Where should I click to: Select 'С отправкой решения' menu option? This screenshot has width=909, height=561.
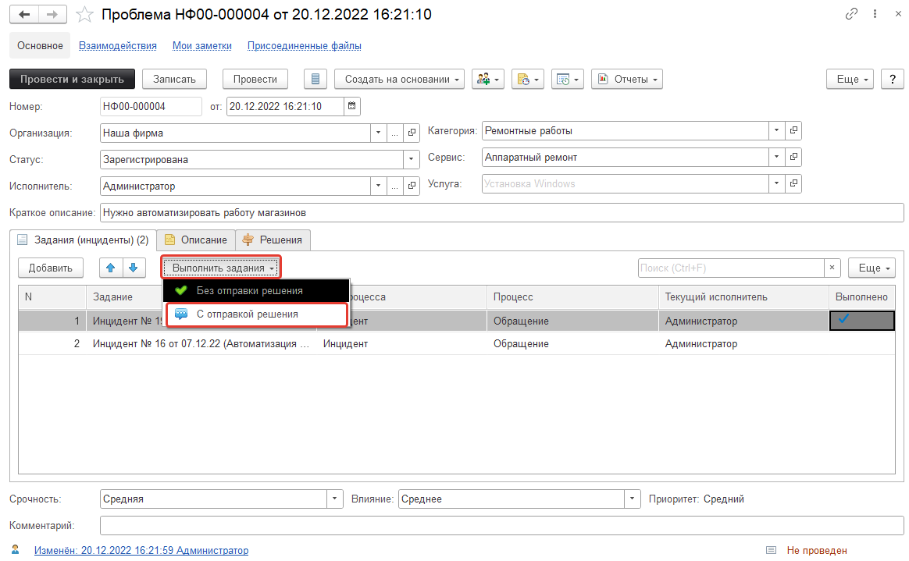click(247, 314)
